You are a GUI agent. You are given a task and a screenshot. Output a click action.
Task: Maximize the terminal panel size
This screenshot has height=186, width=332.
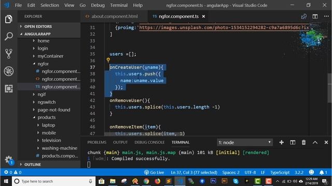point(315,143)
